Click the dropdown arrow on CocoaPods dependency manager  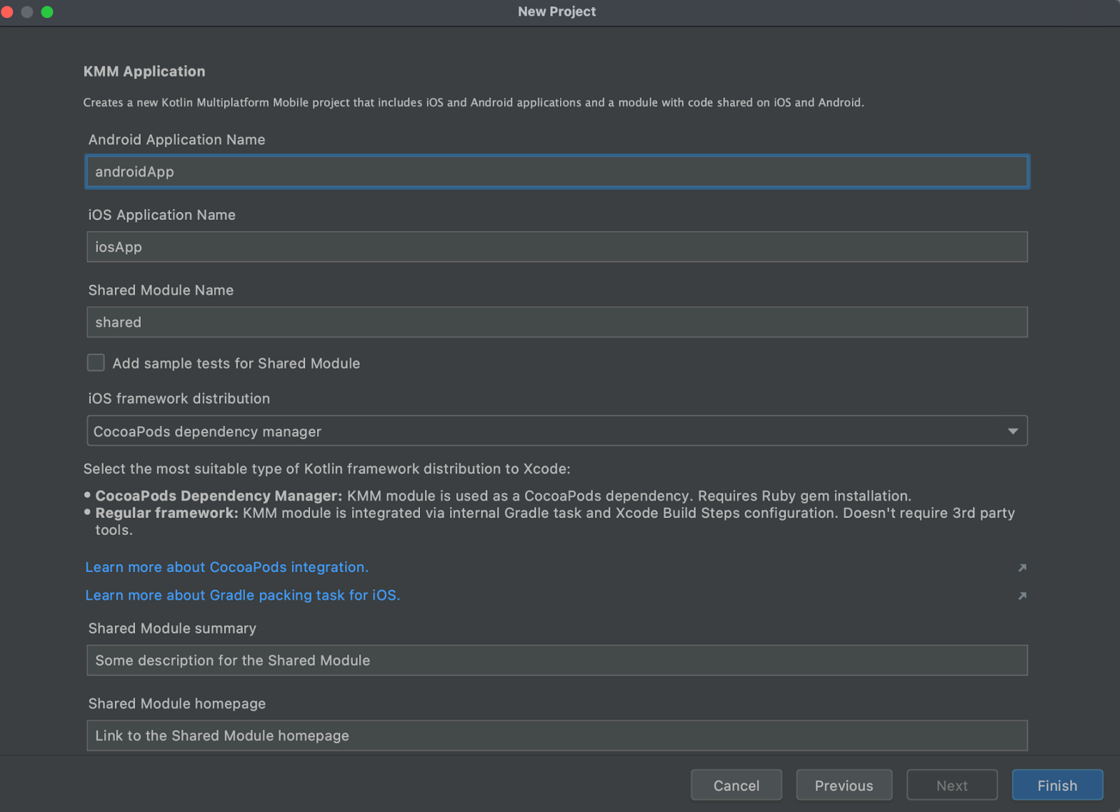pyautogui.click(x=1012, y=431)
